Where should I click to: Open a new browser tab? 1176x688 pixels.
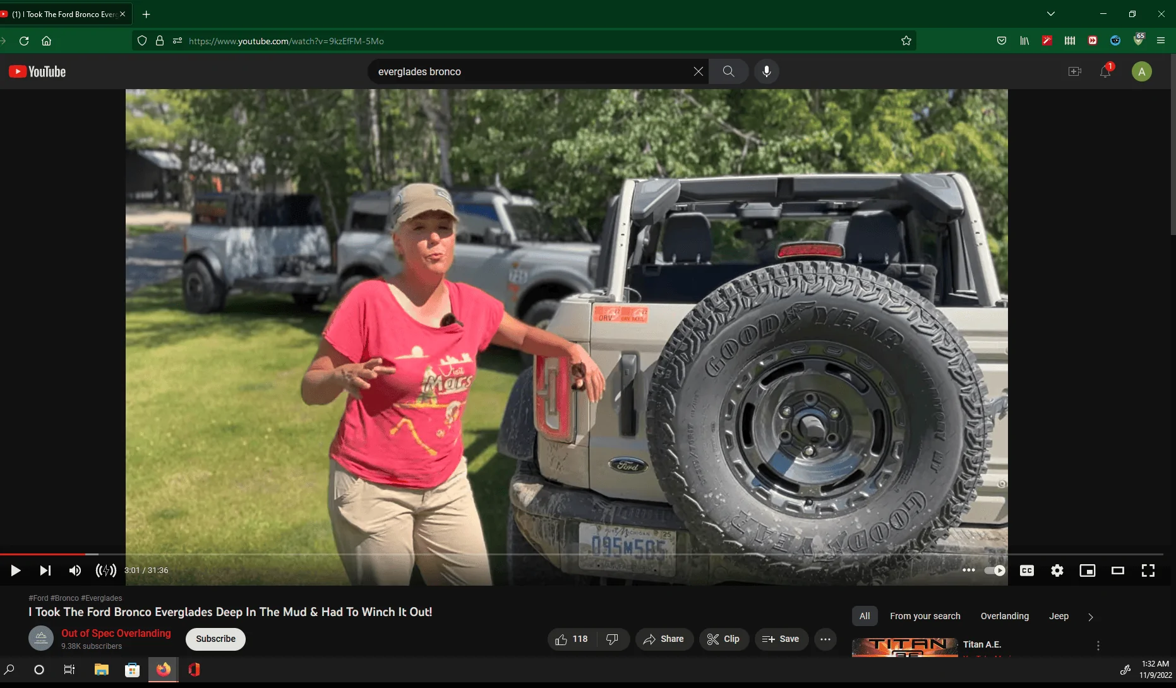pos(146,14)
